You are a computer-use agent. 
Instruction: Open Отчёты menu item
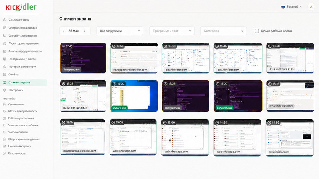click(13, 75)
